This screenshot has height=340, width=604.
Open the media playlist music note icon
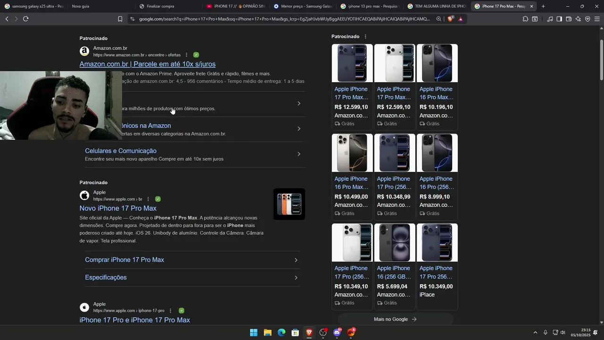(550, 19)
